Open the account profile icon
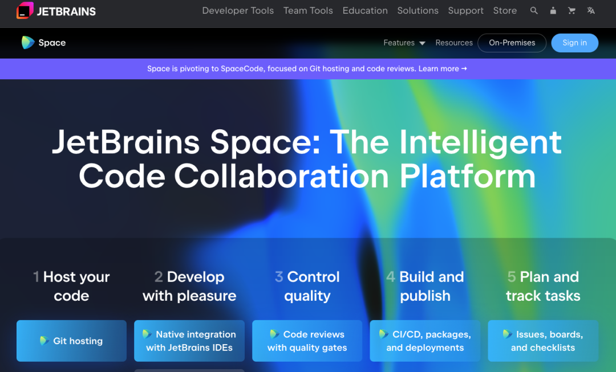The height and width of the screenshot is (372, 616). (553, 11)
